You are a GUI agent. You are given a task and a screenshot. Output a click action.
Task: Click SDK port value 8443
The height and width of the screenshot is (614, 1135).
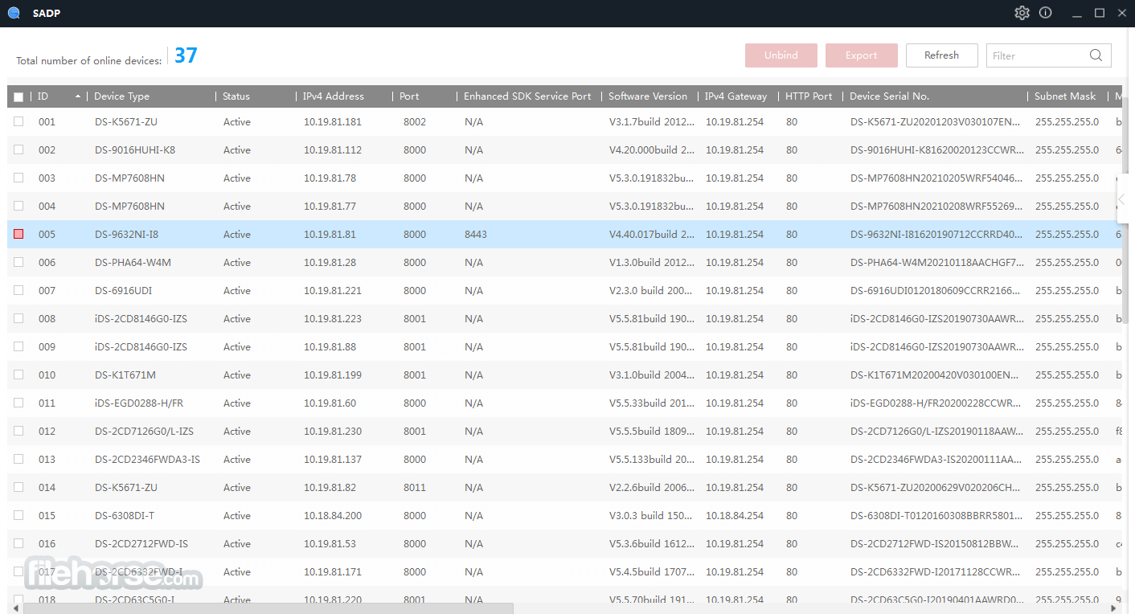click(476, 235)
